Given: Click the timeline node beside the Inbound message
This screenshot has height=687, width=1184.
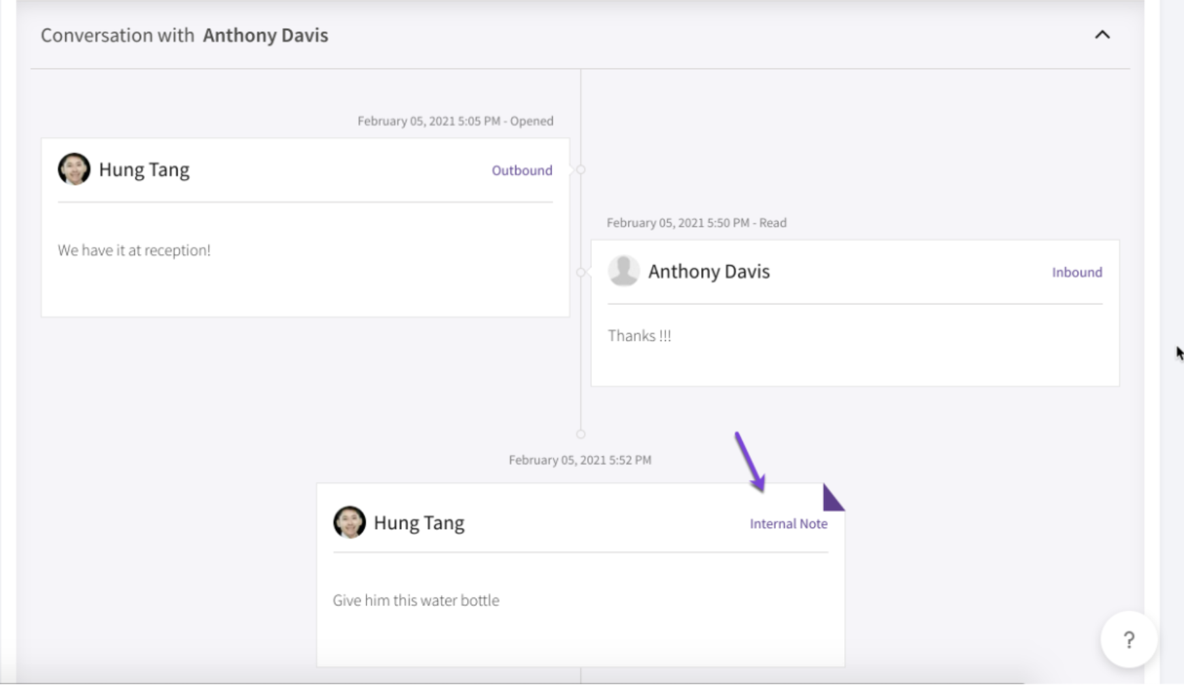Looking at the screenshot, I should (x=580, y=272).
